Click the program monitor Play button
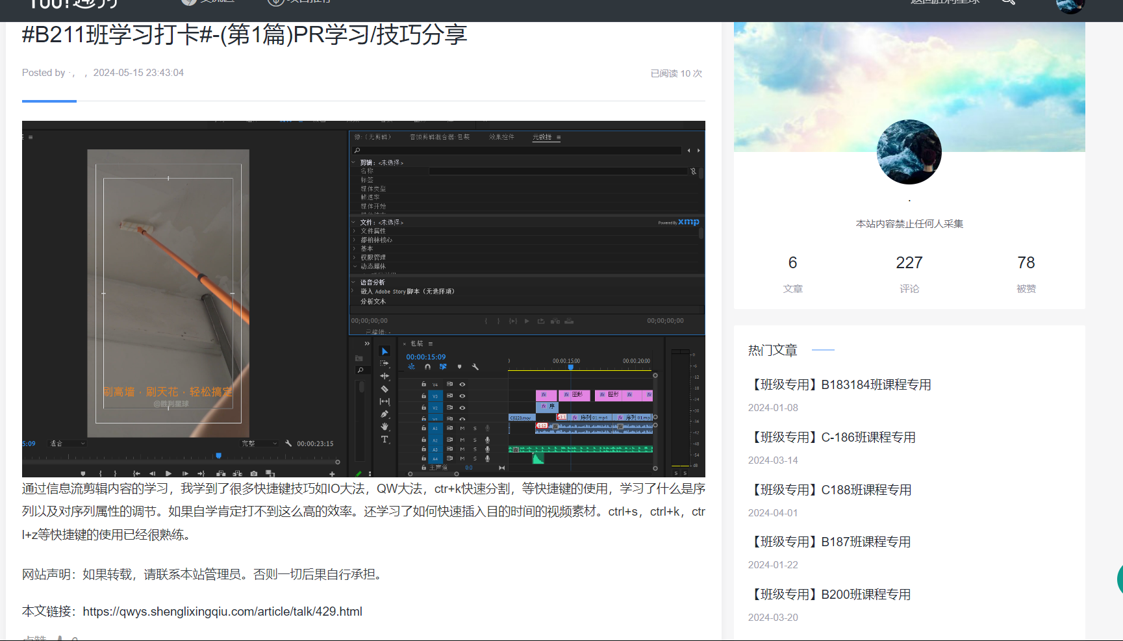This screenshot has height=641, width=1123. [x=168, y=473]
